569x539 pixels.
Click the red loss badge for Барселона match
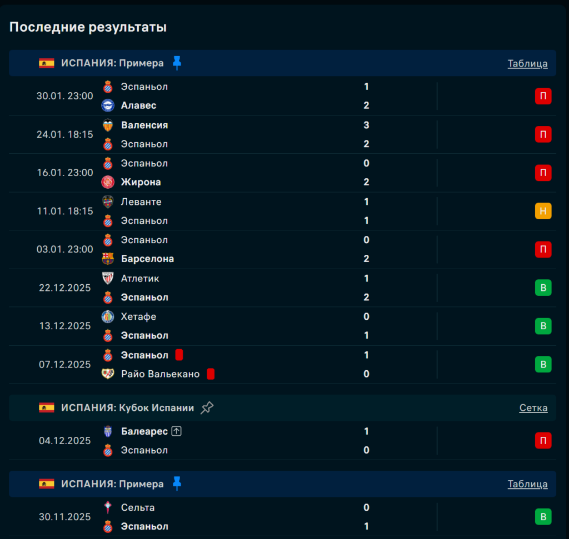point(543,249)
